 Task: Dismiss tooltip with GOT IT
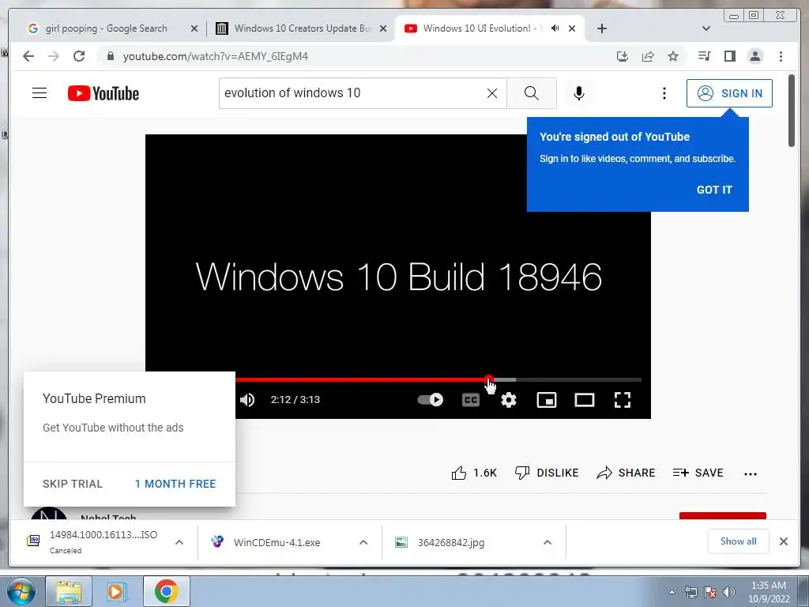(x=714, y=190)
